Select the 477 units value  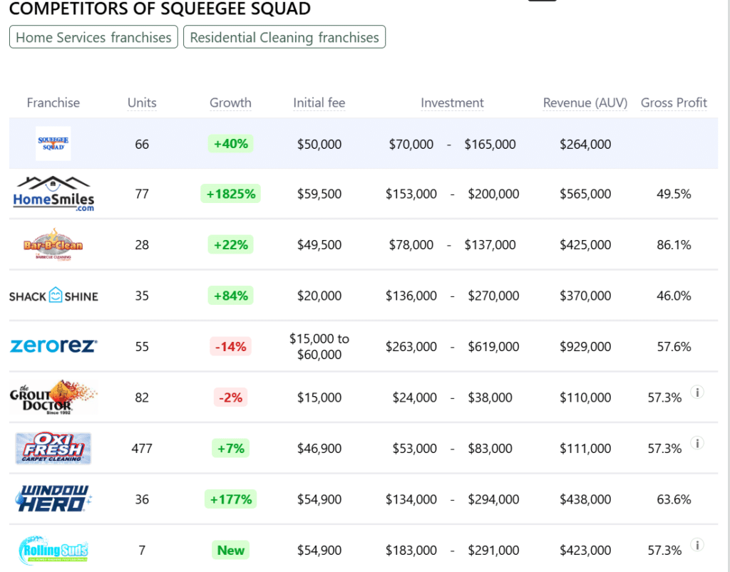click(x=142, y=448)
